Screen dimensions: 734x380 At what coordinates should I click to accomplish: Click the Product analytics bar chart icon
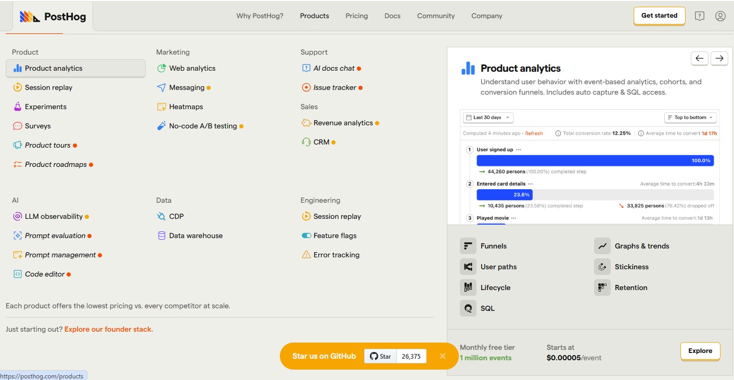click(x=18, y=68)
